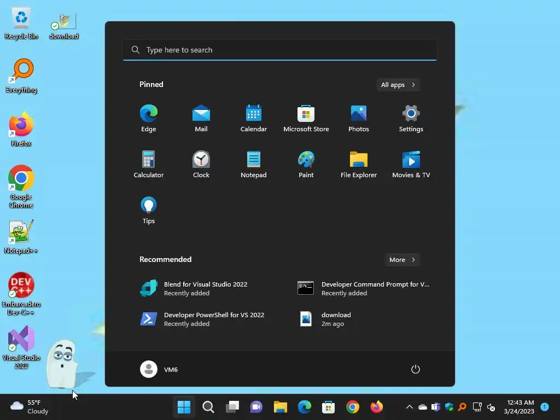
Task: Select Visual Studio 2022 desktop shortcut
Action: click(x=21, y=347)
